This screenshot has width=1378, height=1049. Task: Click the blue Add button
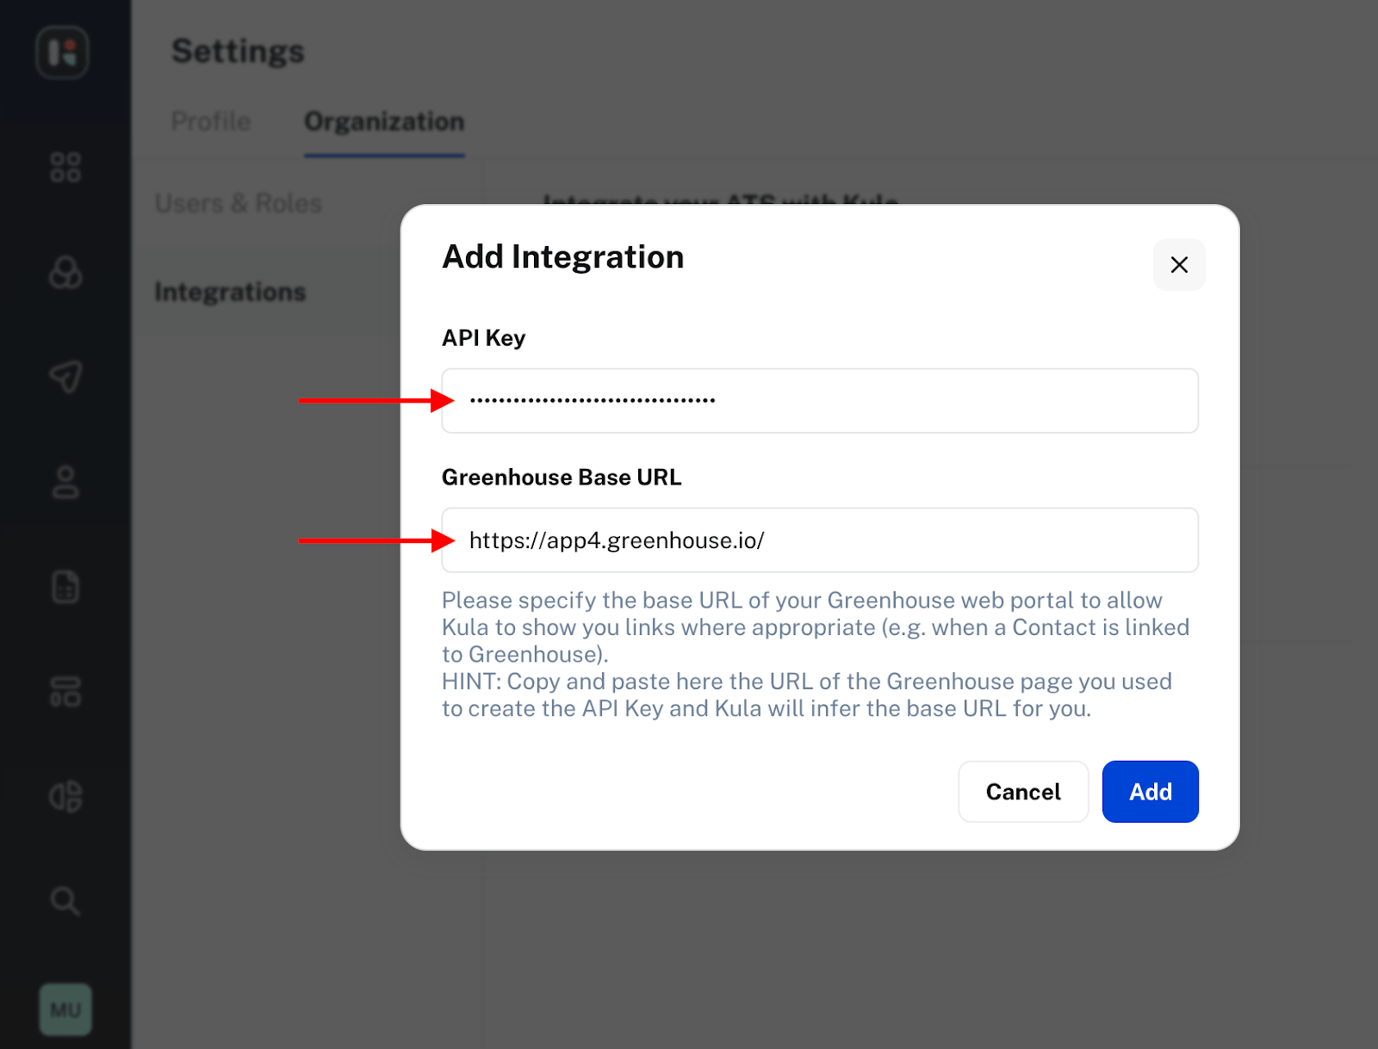tap(1151, 792)
